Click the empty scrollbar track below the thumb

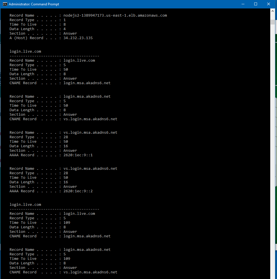pyautogui.click(x=273, y=141)
